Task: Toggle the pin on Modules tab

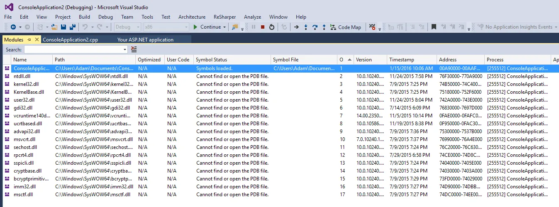Action: coord(29,40)
